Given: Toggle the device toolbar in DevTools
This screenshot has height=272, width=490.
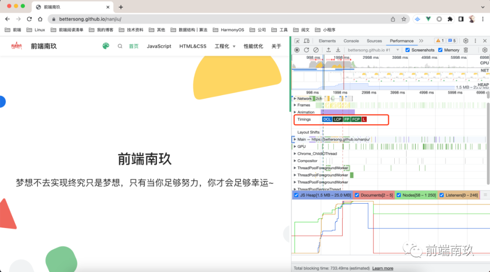Looking at the screenshot, I should pos(307,41).
